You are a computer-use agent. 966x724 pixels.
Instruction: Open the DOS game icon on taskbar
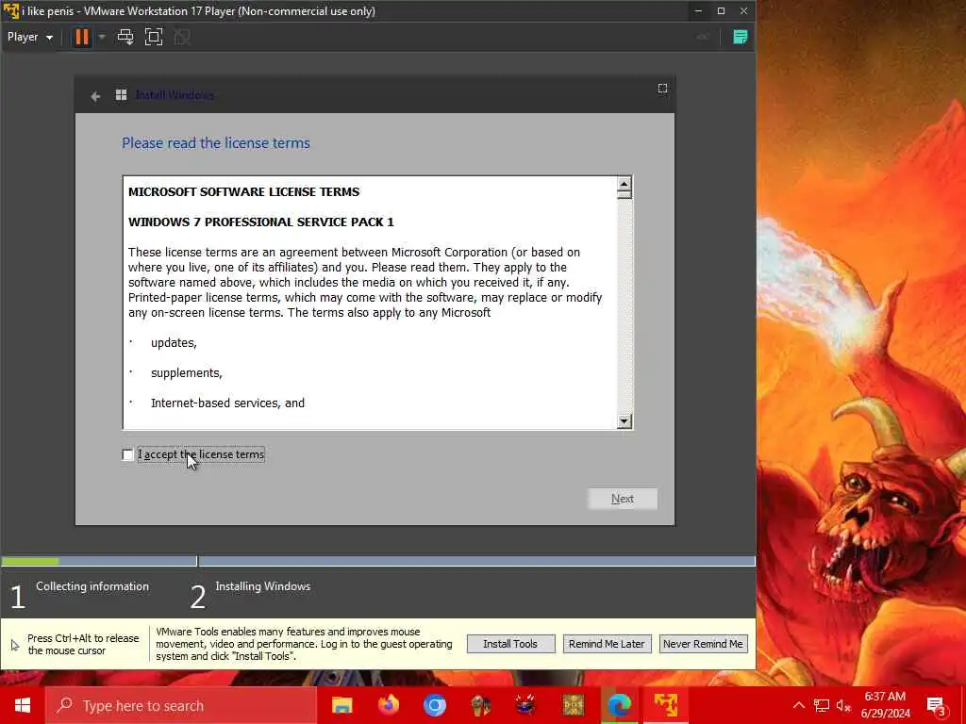(573, 705)
